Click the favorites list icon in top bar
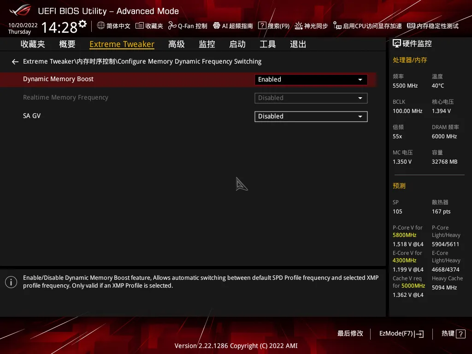 pyautogui.click(x=139, y=26)
